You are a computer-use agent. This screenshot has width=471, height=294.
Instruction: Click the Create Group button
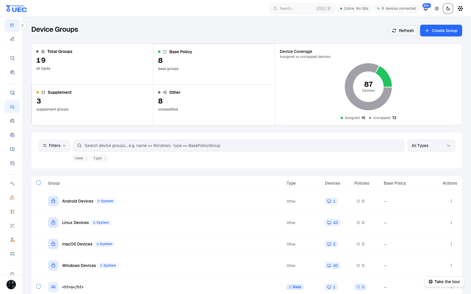[x=441, y=31]
